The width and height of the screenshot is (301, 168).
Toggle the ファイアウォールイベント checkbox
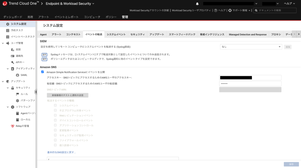55,140
